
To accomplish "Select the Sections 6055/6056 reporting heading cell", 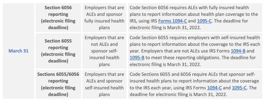I will (58, 84).
